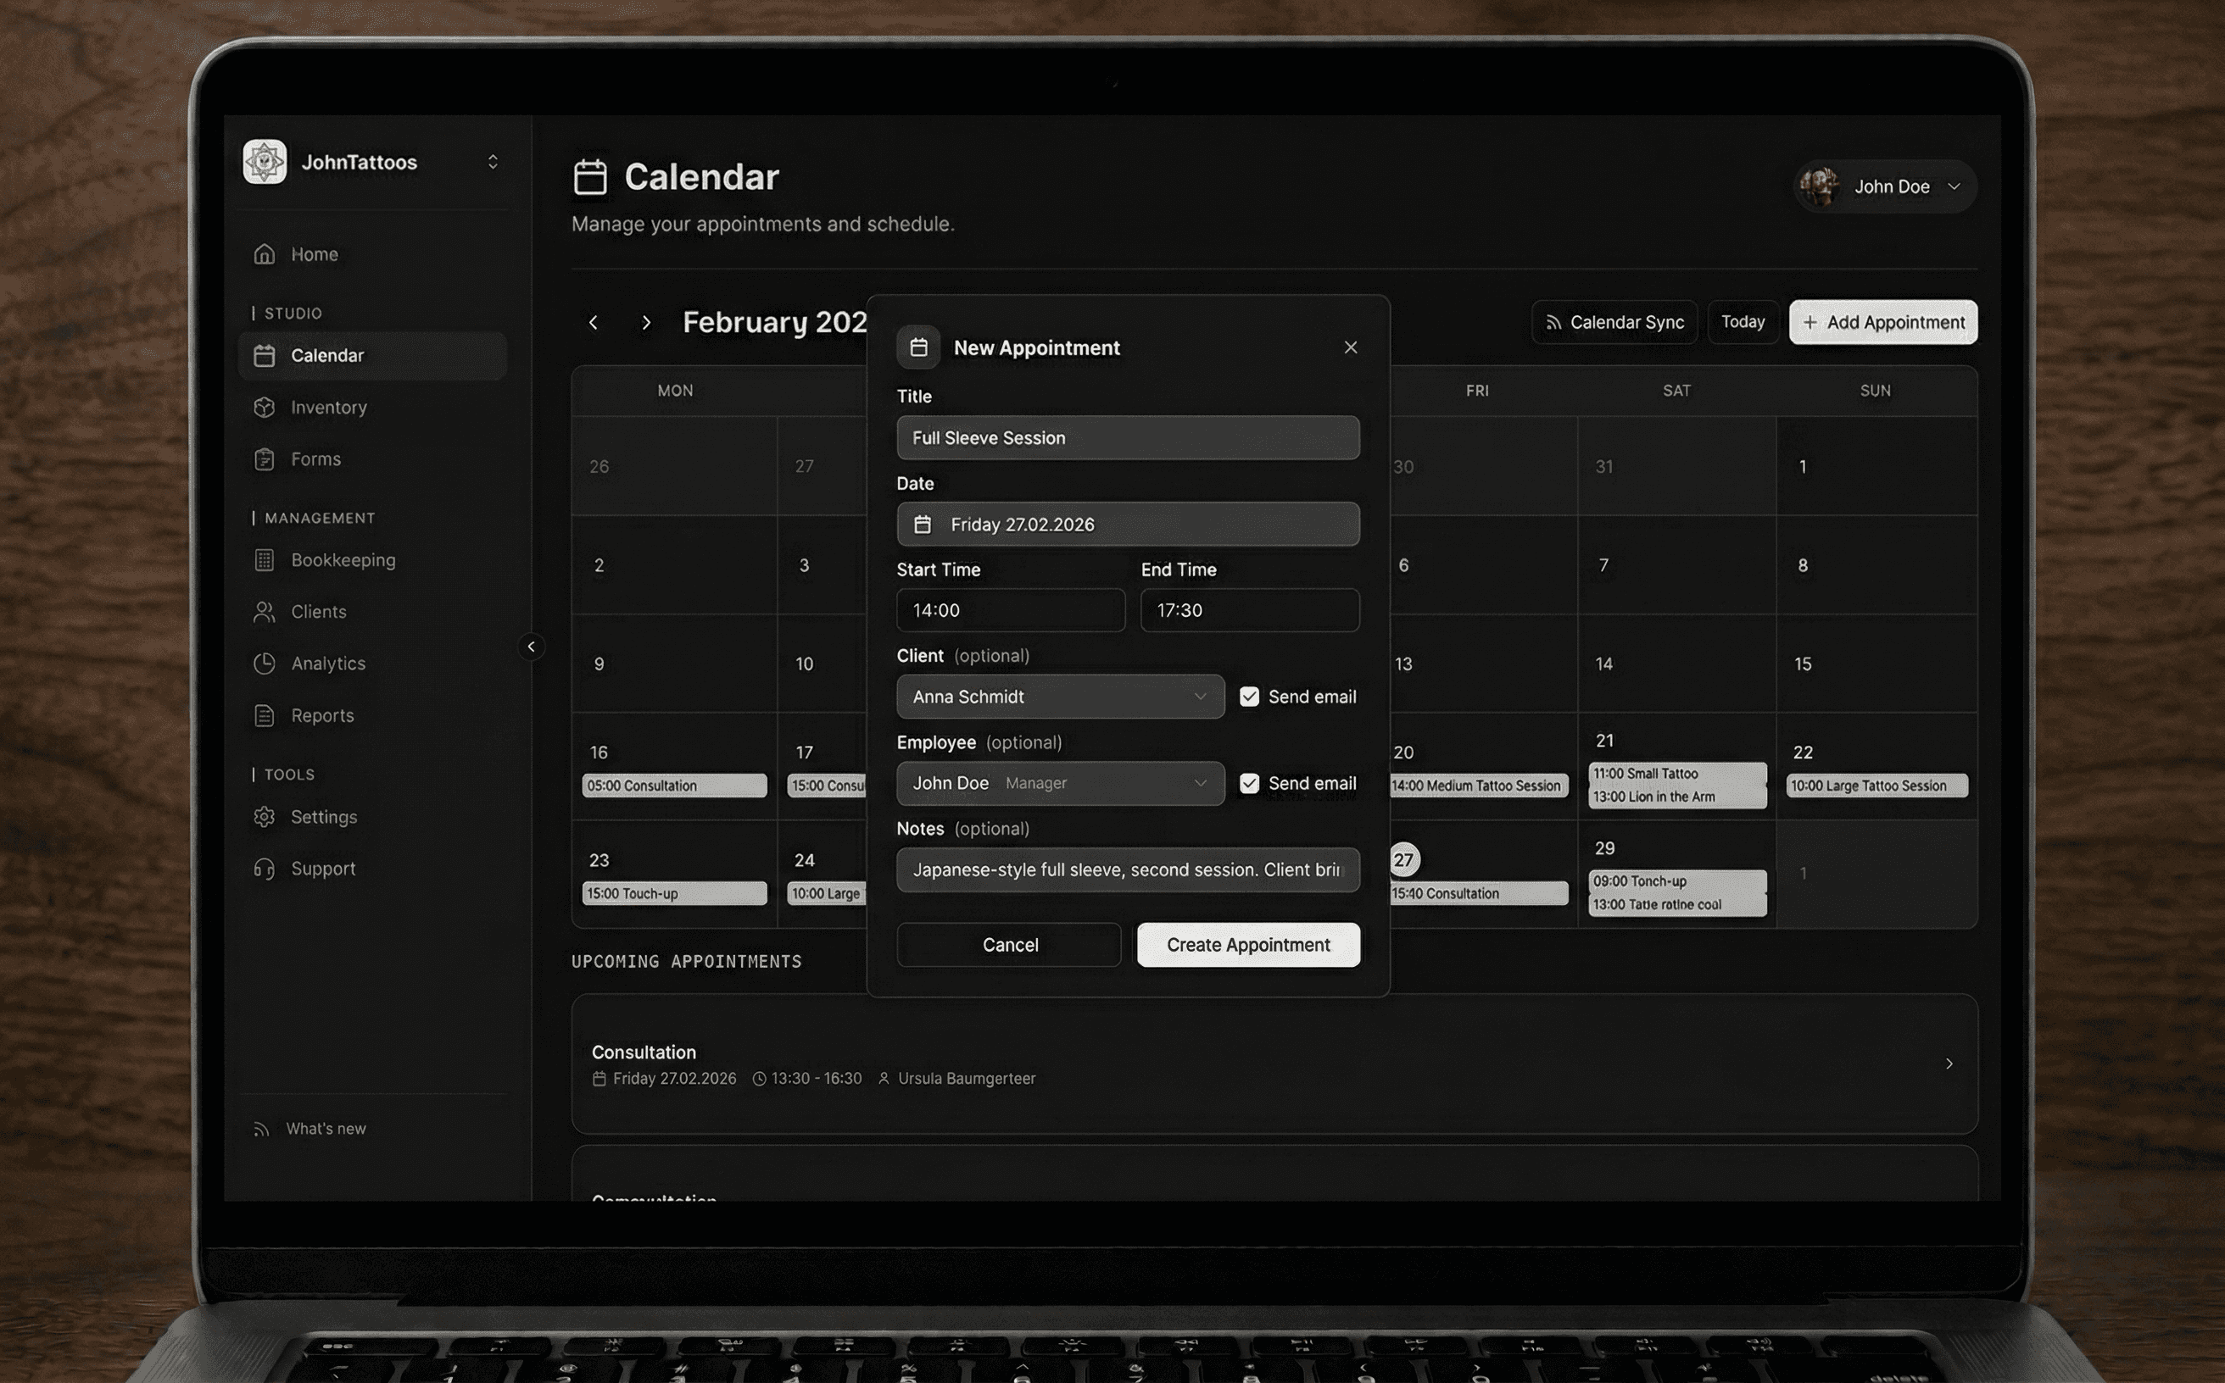
Task: Open the JohnTattoos studio switcher
Action: click(x=493, y=162)
